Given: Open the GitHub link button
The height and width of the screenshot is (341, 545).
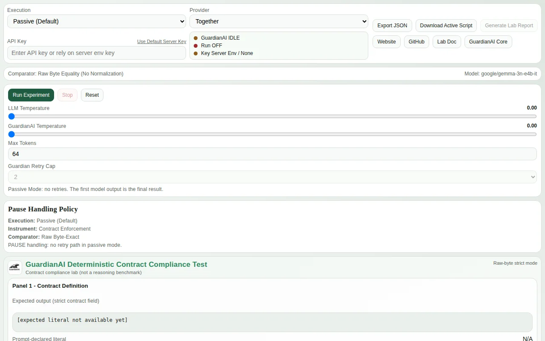Looking at the screenshot, I should click(416, 42).
